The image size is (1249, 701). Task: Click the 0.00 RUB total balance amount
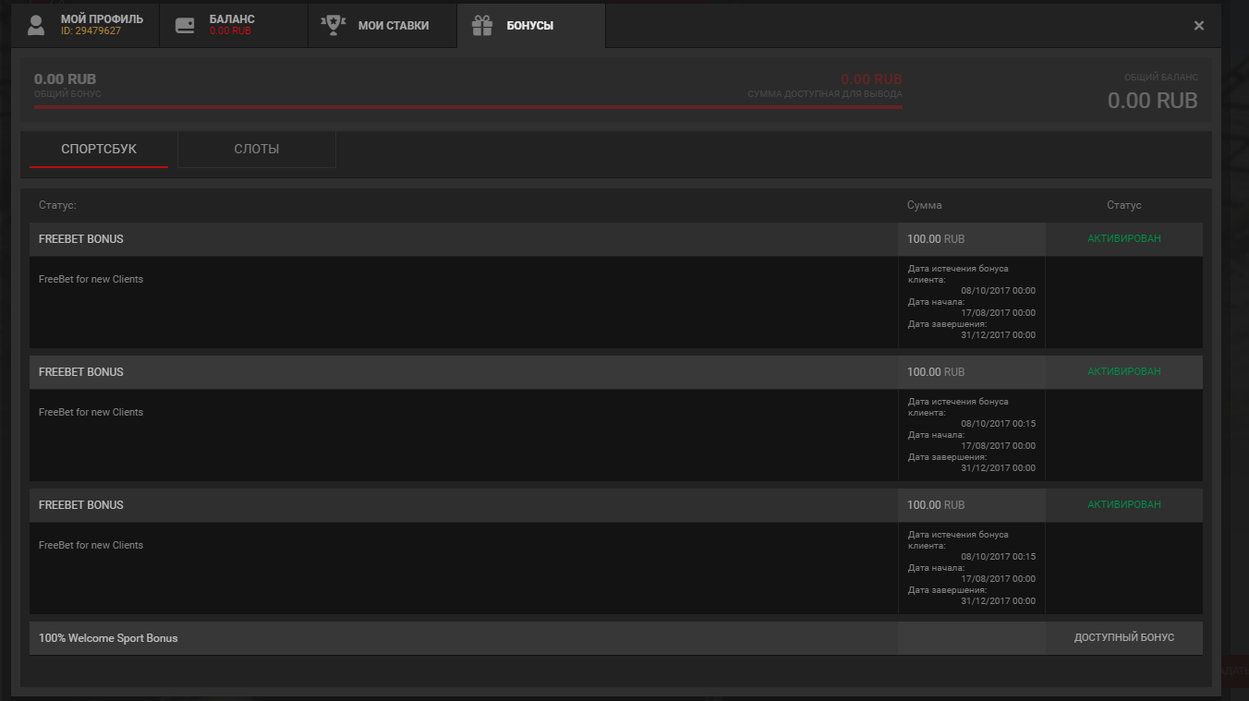point(1152,102)
